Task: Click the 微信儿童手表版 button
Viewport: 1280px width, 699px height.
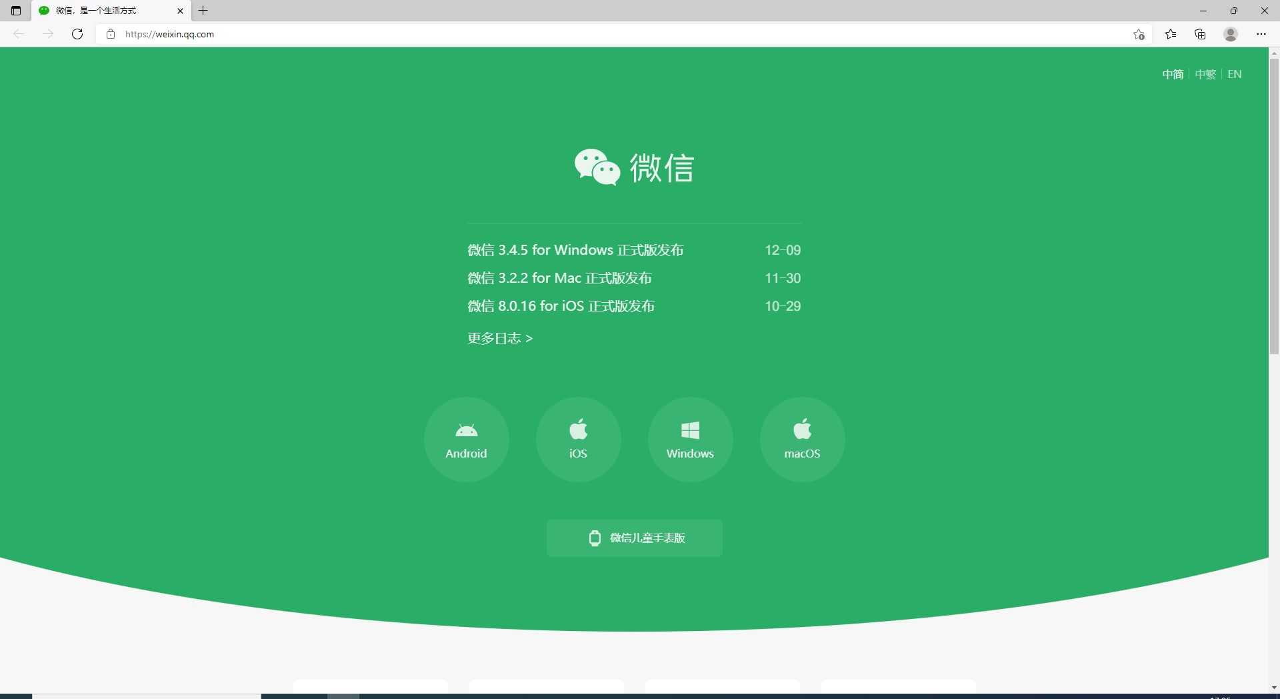Action: (635, 538)
